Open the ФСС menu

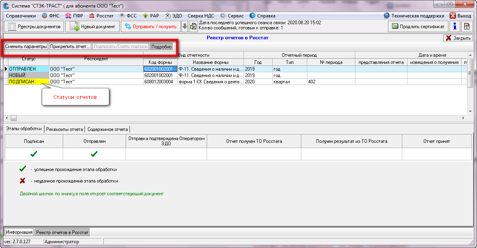click(x=127, y=16)
